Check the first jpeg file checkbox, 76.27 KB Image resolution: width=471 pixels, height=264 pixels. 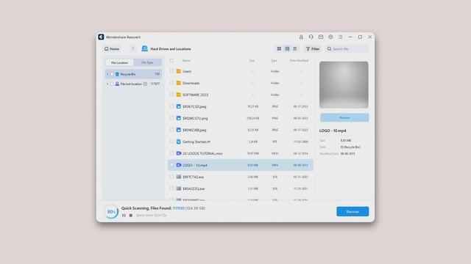(171, 106)
